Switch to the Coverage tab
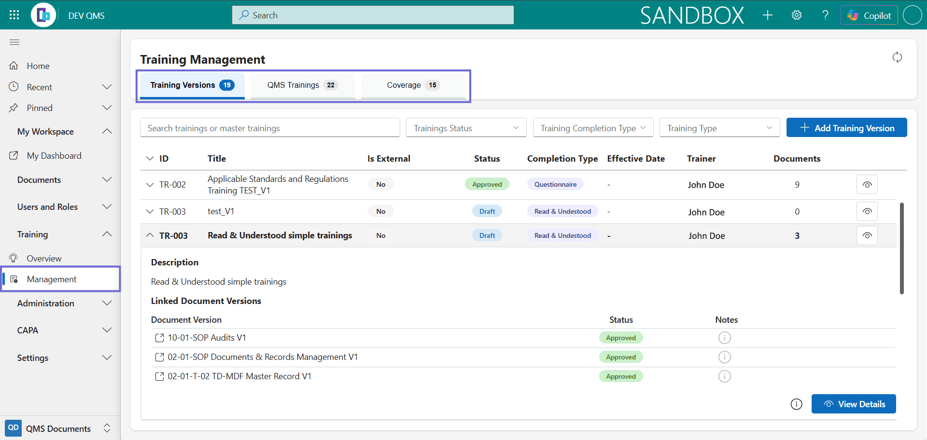 tap(413, 85)
